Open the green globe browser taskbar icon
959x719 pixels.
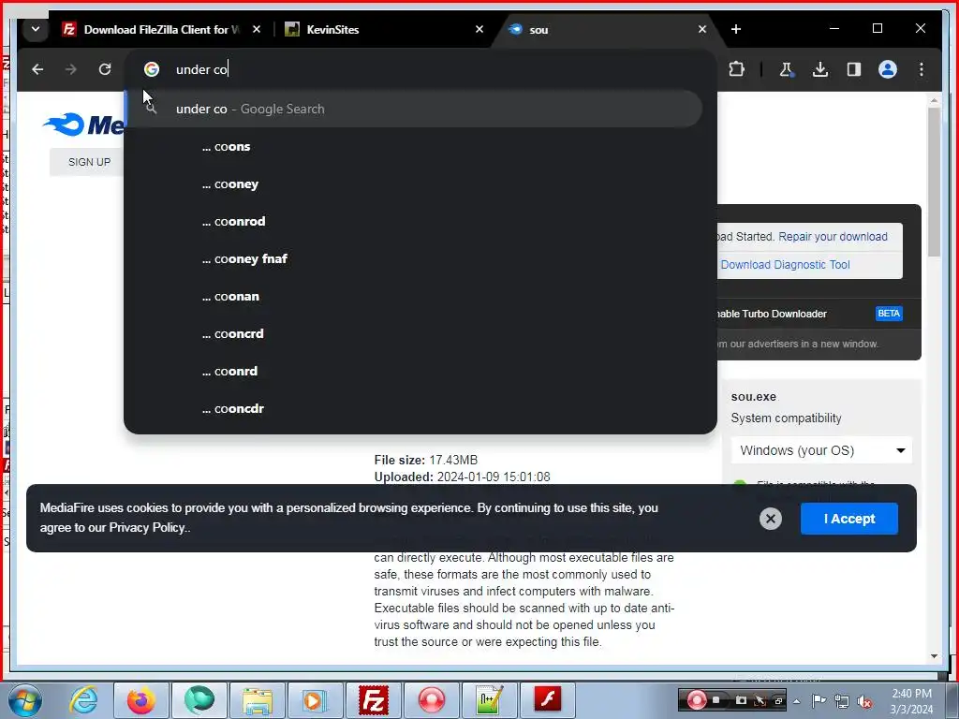pyautogui.click(x=199, y=700)
